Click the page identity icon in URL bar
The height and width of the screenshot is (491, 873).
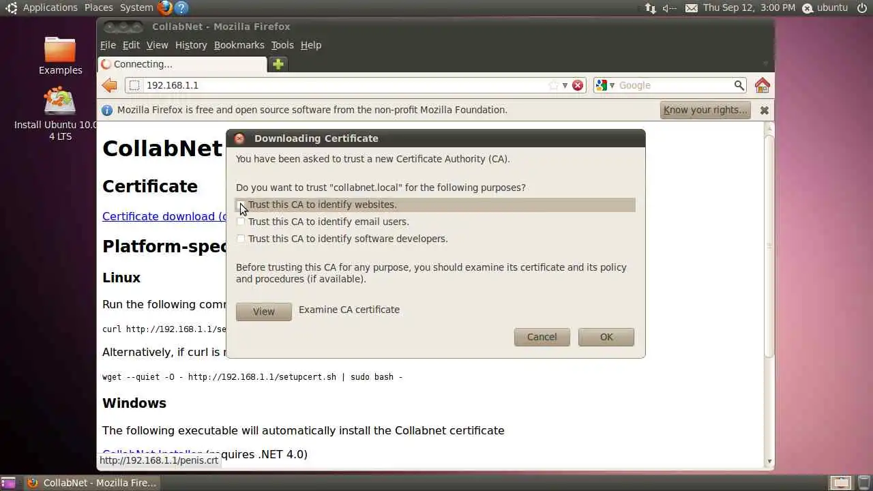[x=134, y=85]
